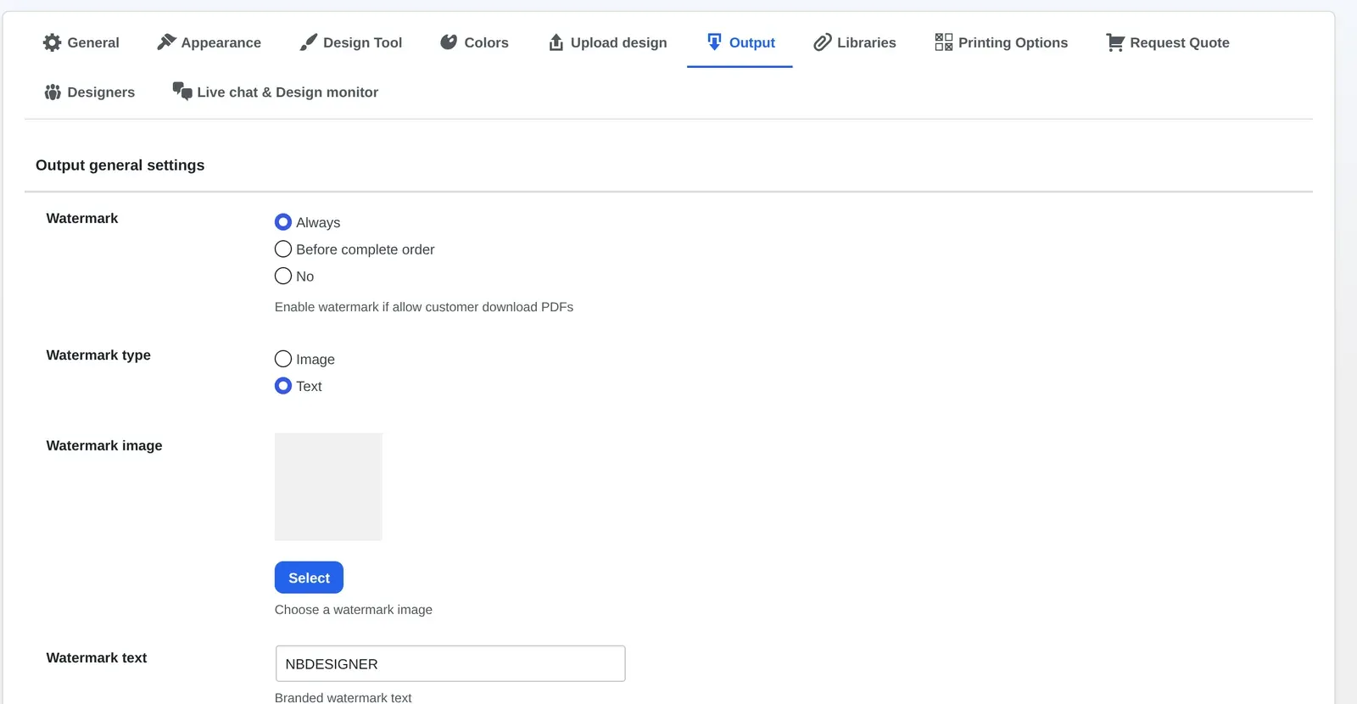The image size is (1357, 704).
Task: Open the Request Quote tab
Action: (x=1168, y=42)
